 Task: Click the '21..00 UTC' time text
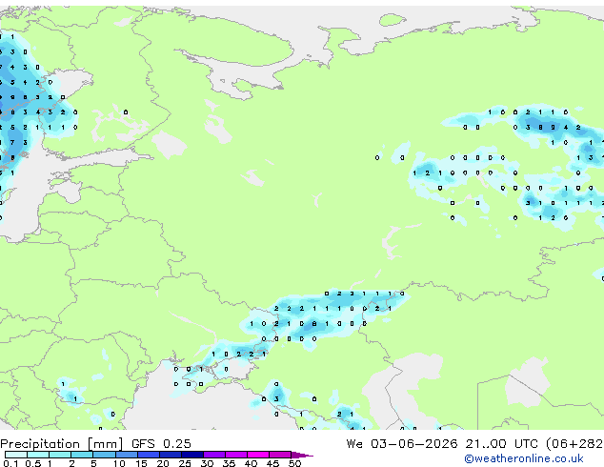tap(501, 443)
